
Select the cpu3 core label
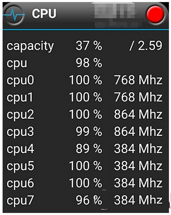[20, 131]
